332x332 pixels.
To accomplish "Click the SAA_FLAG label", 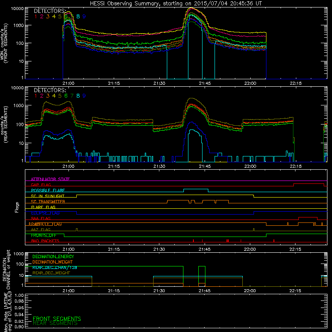I will coord(41,219).
